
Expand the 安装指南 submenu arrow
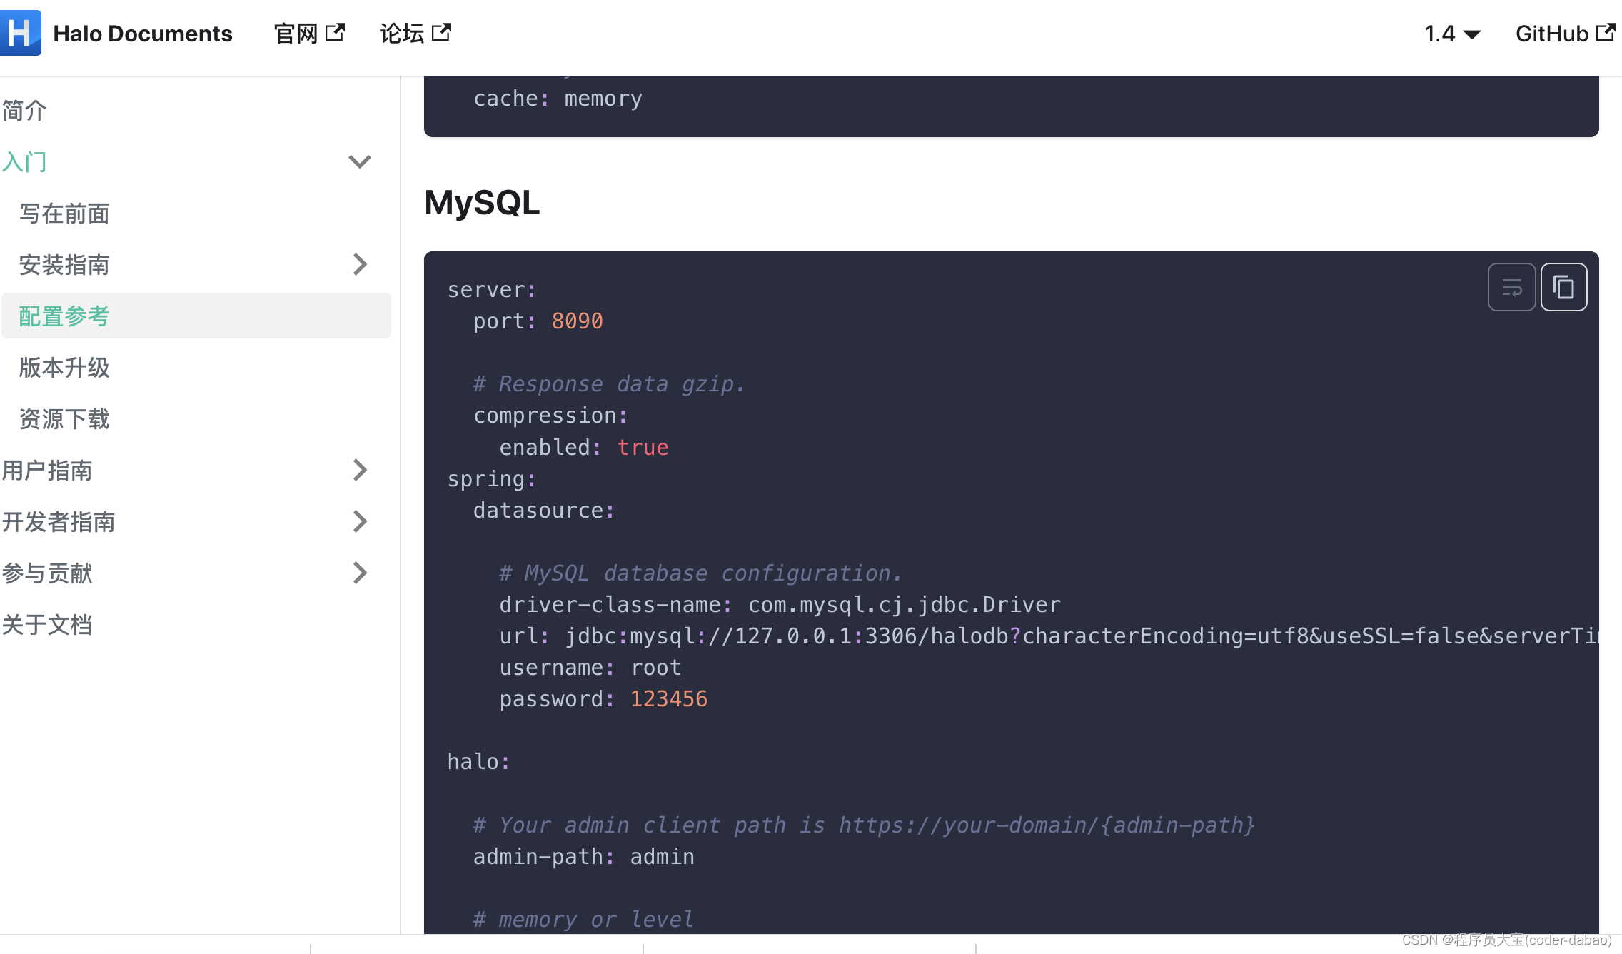pyautogui.click(x=359, y=264)
